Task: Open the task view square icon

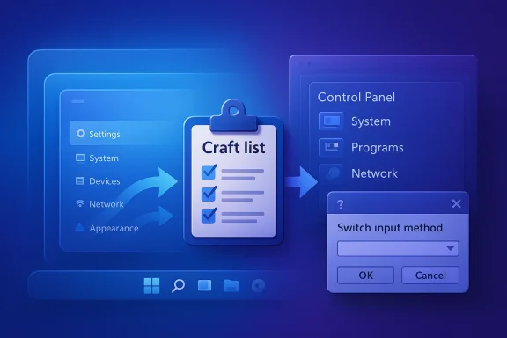Action: pyautogui.click(x=204, y=285)
